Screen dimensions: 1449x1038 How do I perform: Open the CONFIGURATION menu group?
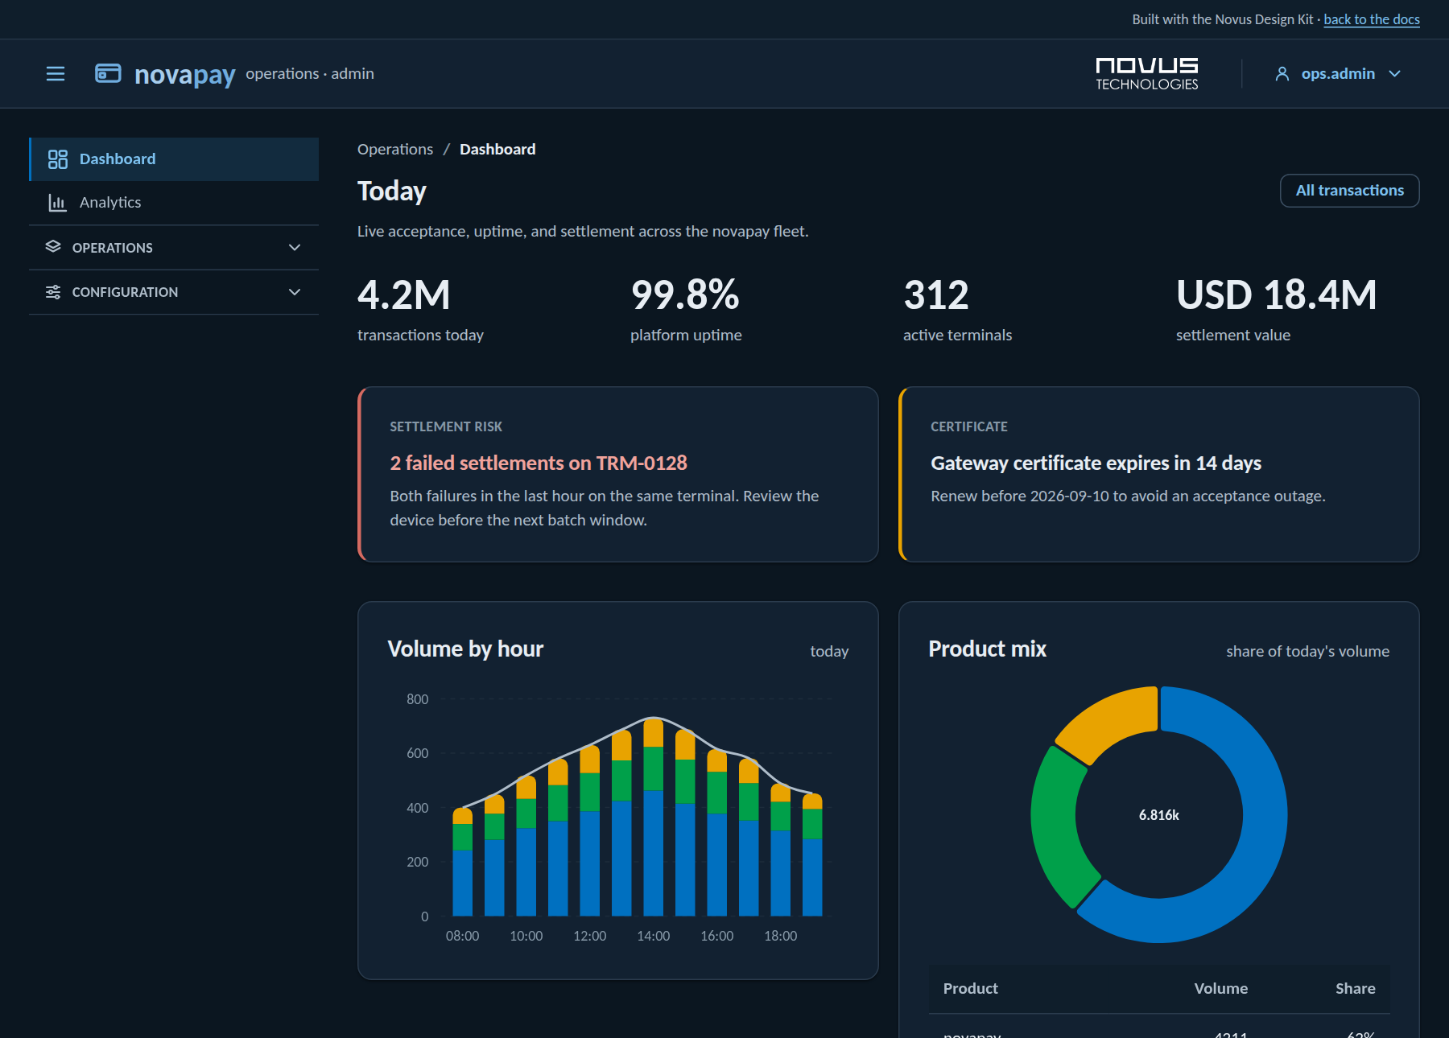[174, 291]
